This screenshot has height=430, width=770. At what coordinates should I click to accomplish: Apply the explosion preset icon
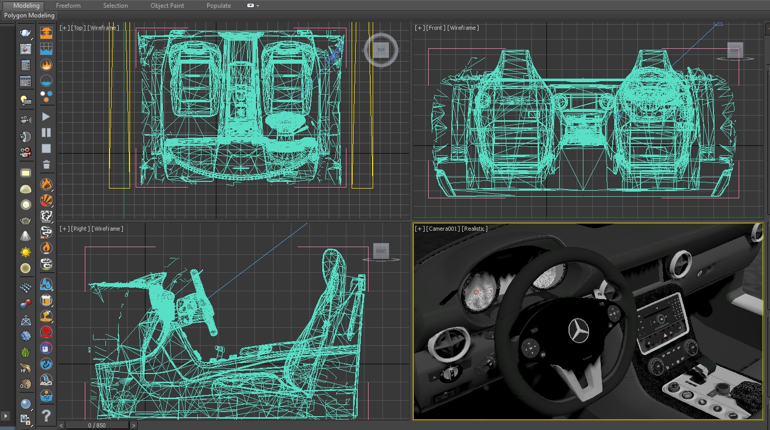[x=46, y=200]
